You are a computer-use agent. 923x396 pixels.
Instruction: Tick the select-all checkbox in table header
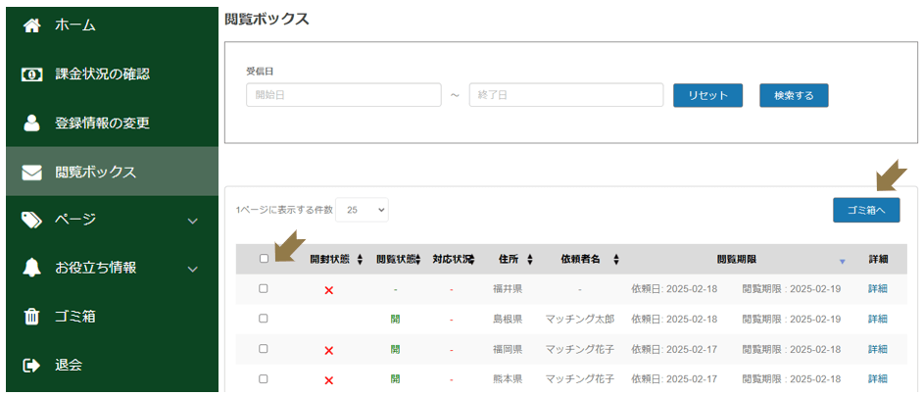264,258
